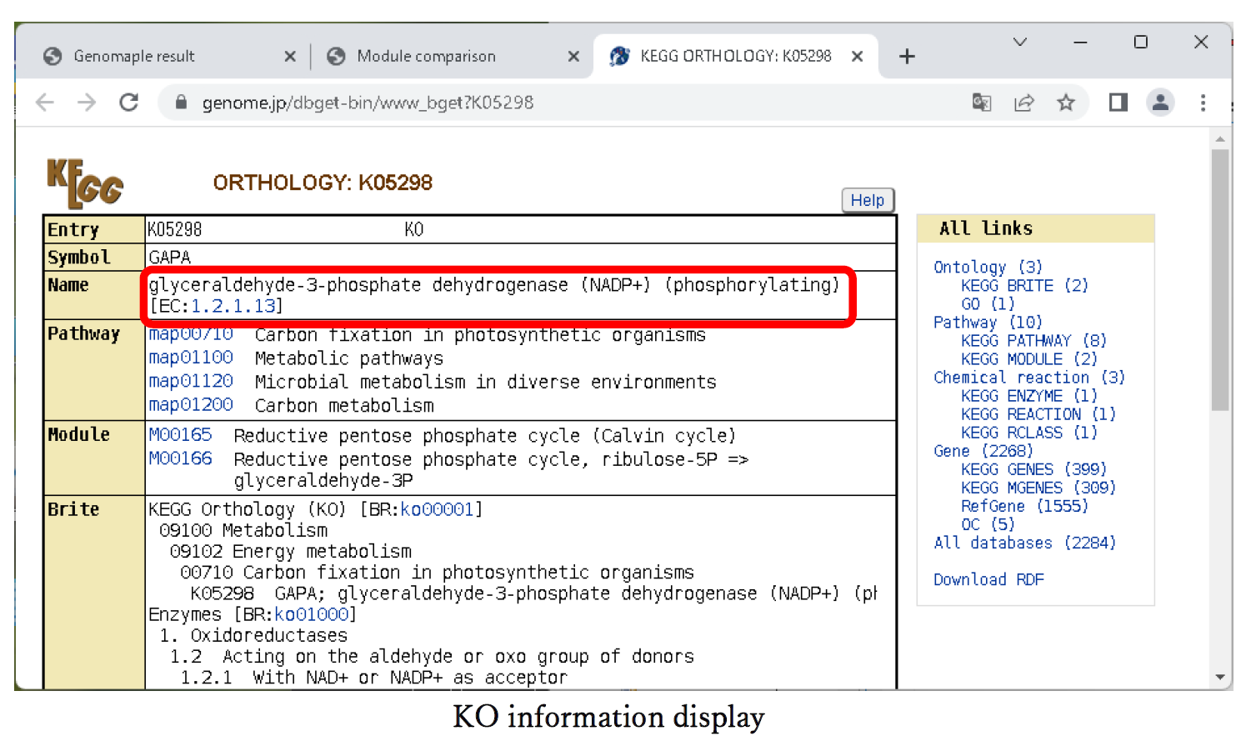Click the Help button

(x=867, y=200)
